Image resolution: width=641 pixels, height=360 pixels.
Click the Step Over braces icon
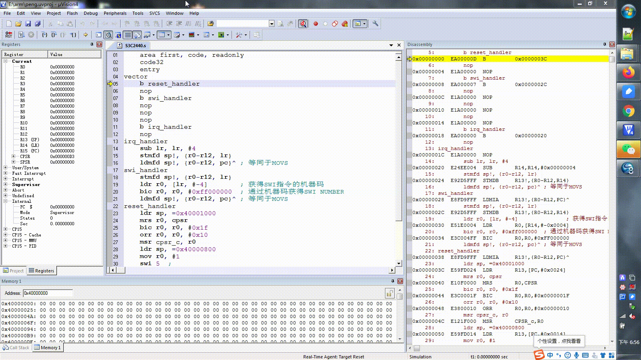tap(54, 35)
